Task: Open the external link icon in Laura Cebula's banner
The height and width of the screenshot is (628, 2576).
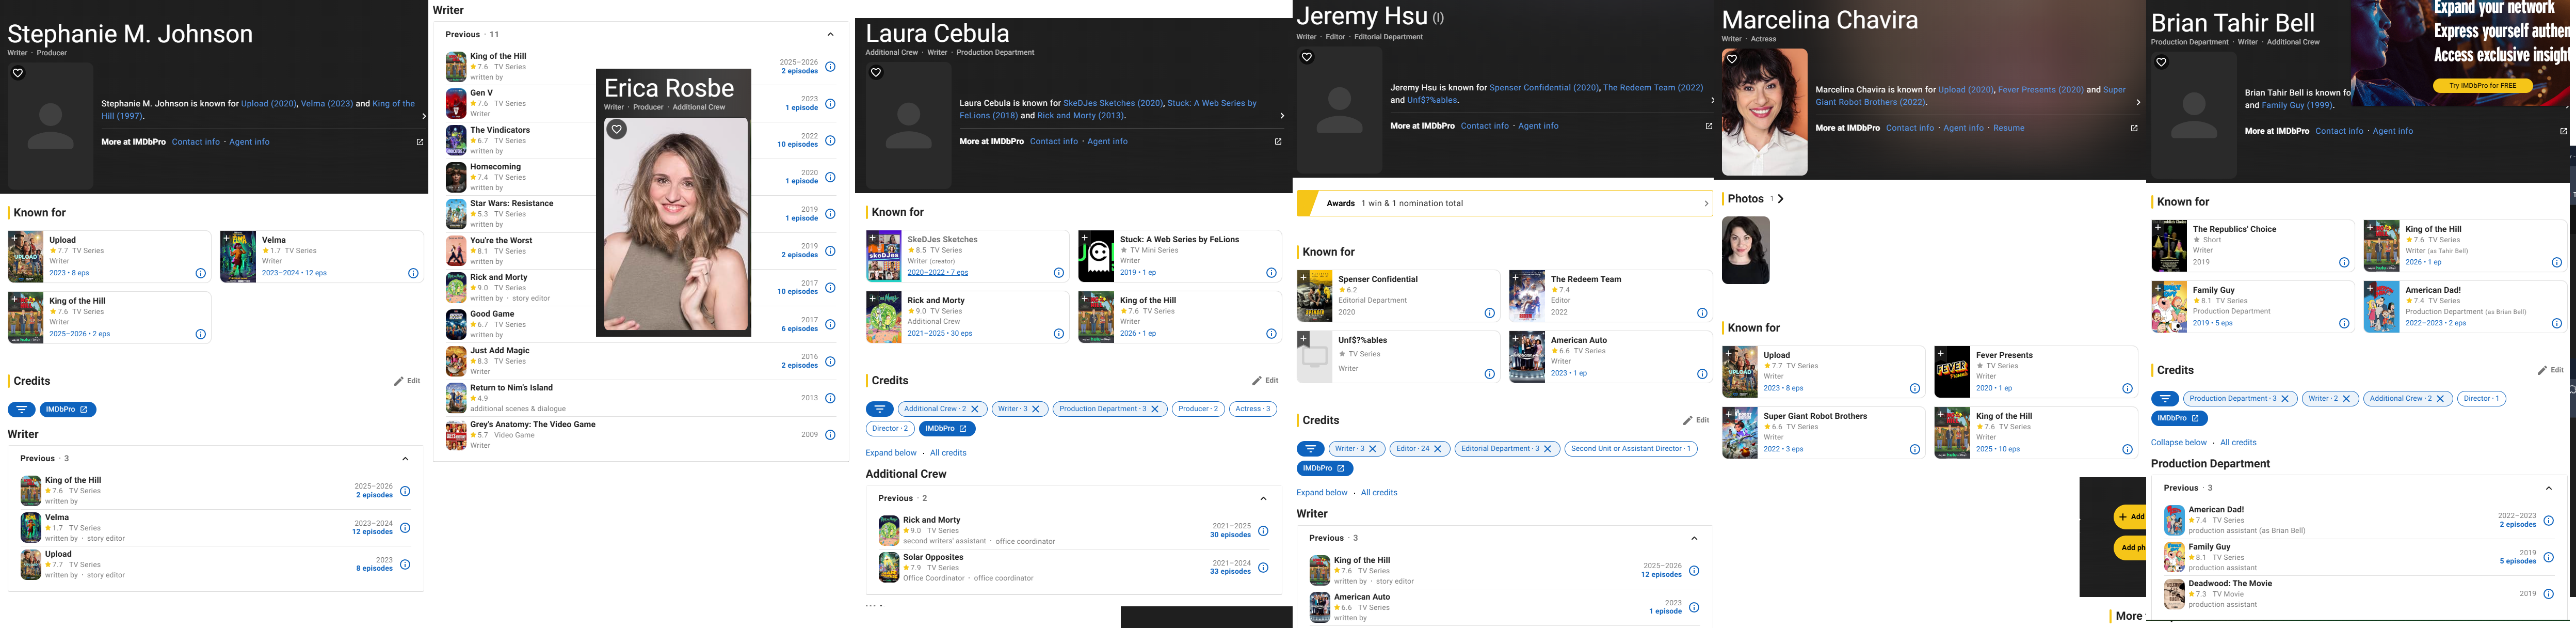Action: tap(1278, 142)
